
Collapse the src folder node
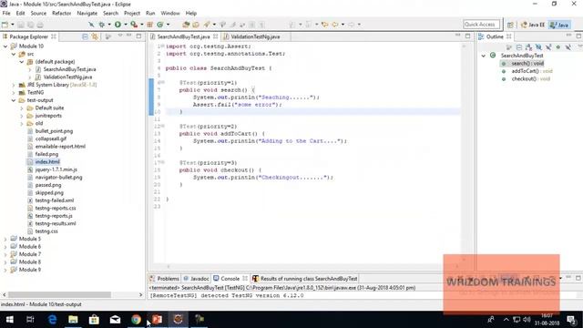click(14, 54)
